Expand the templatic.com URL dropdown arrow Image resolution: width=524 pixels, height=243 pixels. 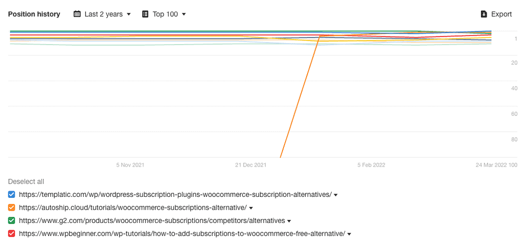click(x=336, y=195)
